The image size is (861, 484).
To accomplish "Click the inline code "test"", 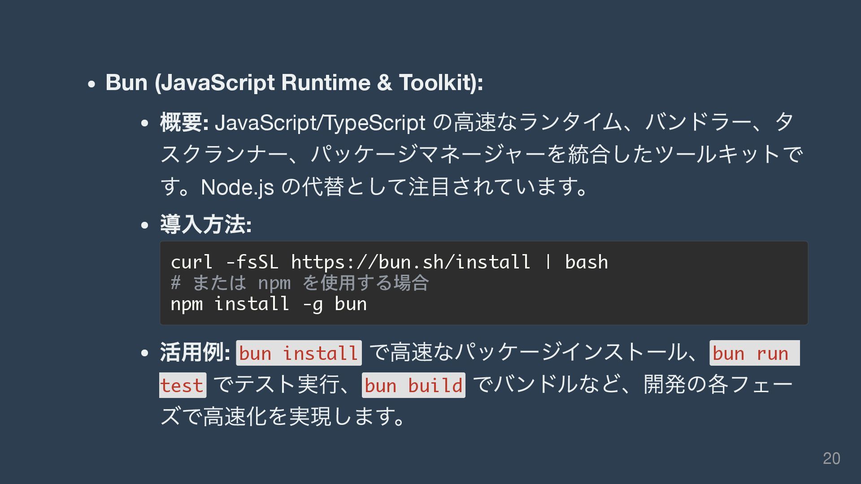I will tap(183, 385).
